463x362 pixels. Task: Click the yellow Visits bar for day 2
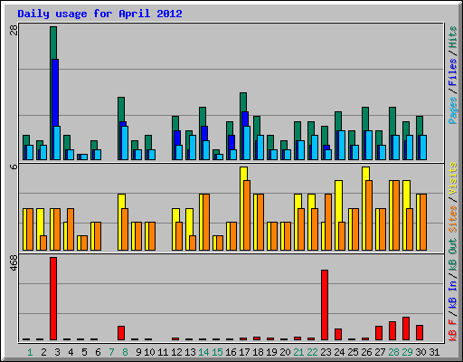point(40,222)
